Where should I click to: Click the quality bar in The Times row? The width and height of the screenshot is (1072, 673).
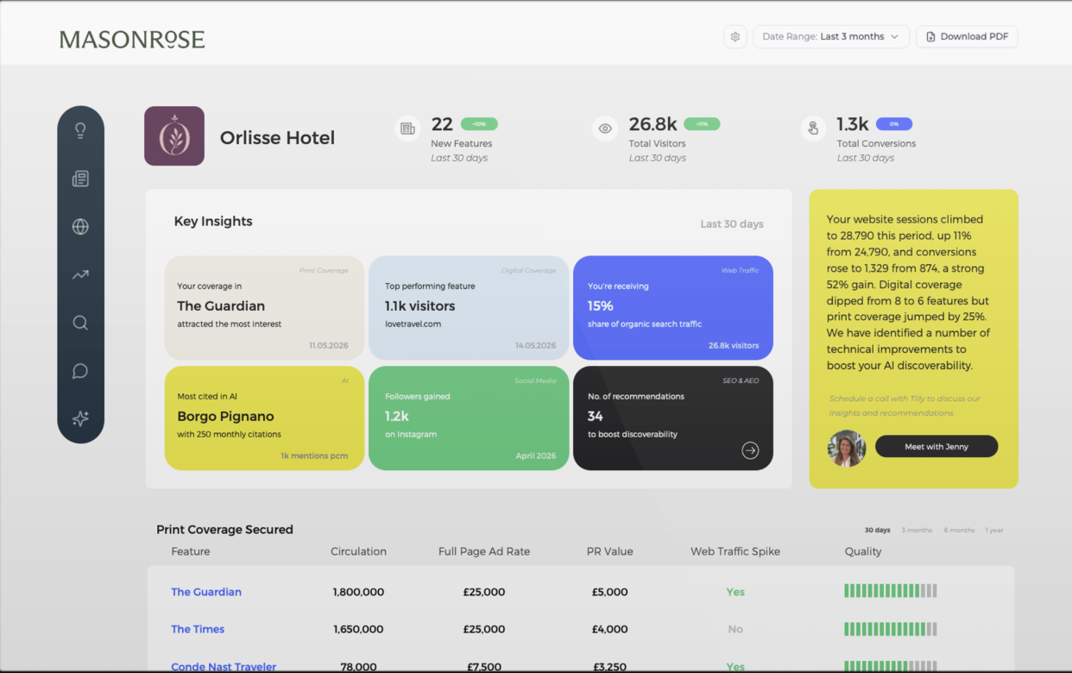[x=890, y=629]
